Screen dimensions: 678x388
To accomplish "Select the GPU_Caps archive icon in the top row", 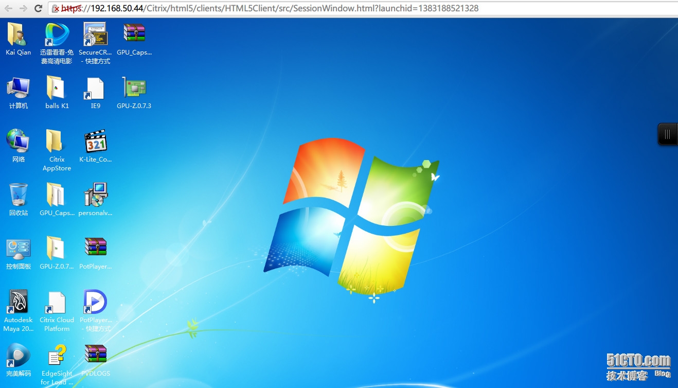I will pyautogui.click(x=134, y=34).
